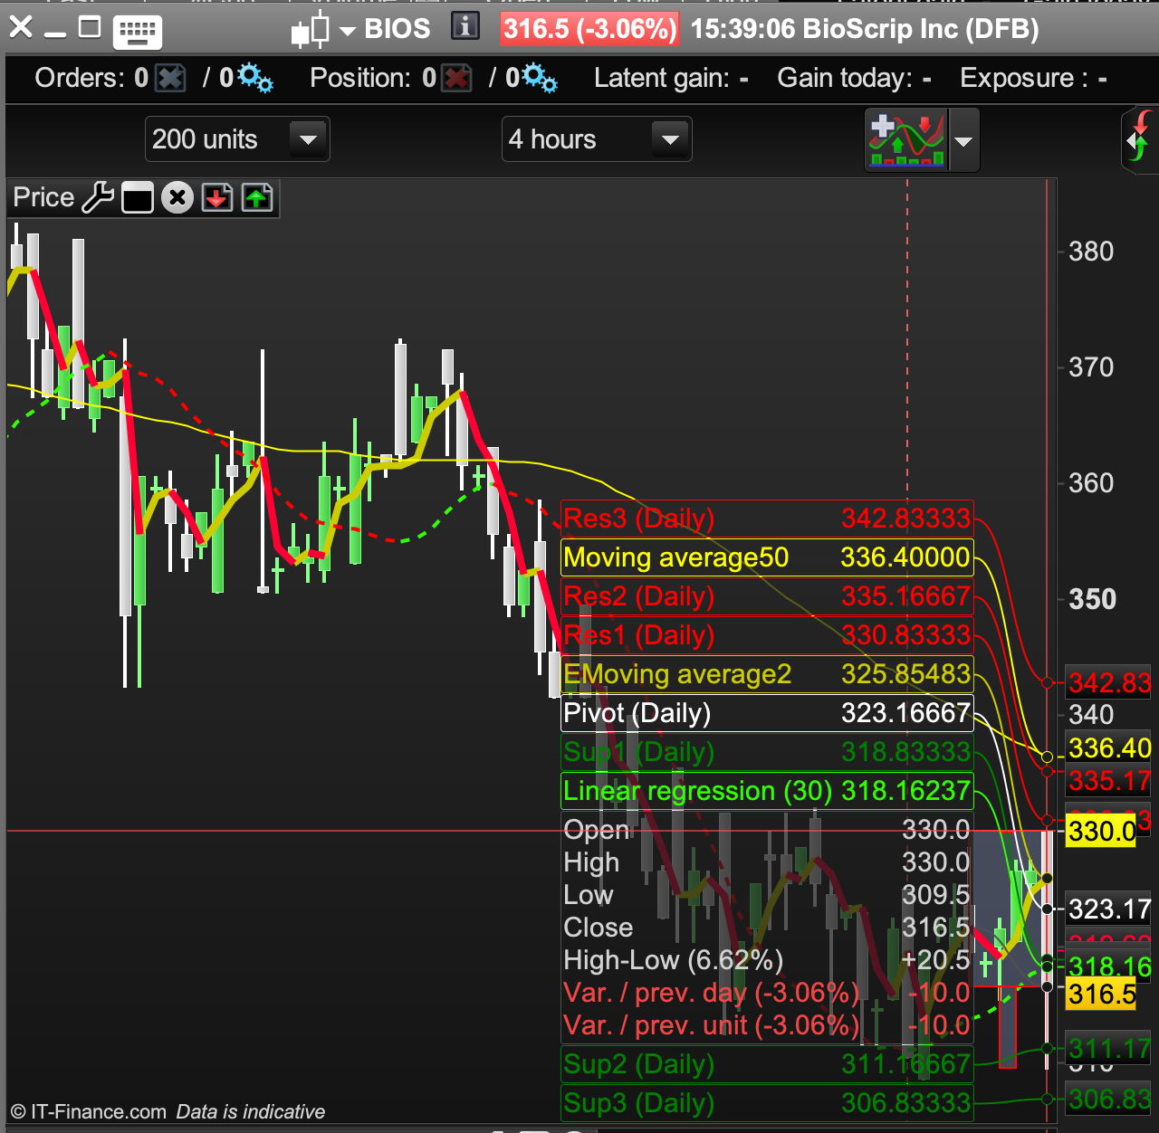Click the Open 330.0 value row
This screenshot has width=1159, height=1133.
pos(767,830)
